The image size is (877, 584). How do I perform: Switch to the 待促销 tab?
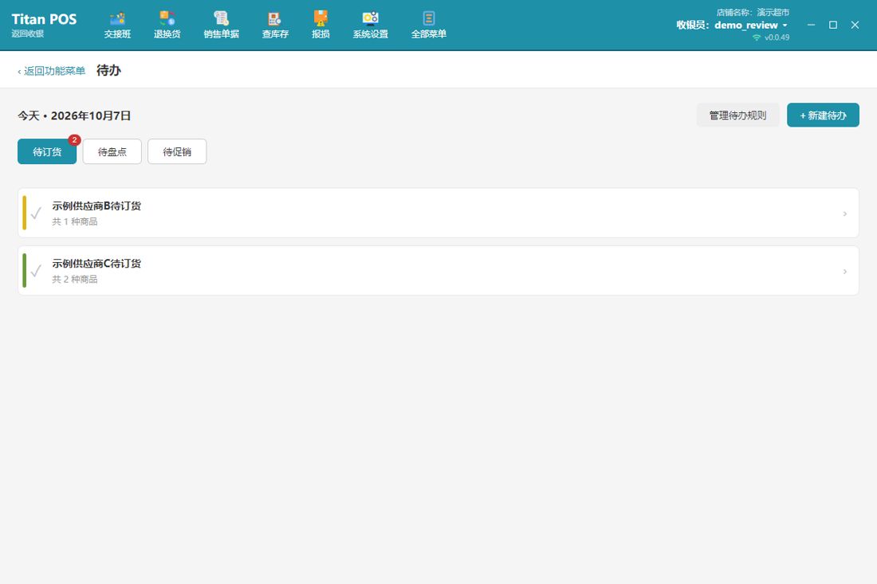click(x=177, y=151)
